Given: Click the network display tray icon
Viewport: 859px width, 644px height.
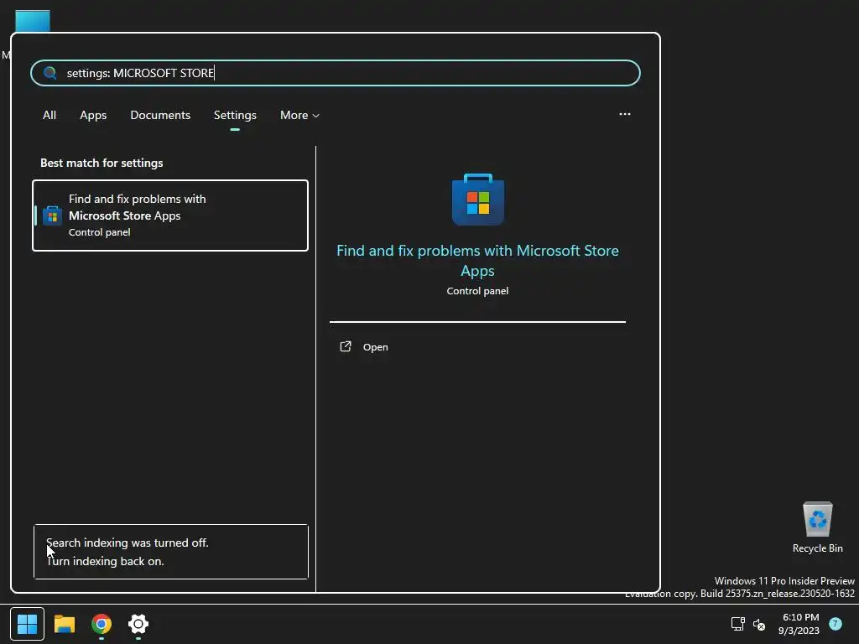Looking at the screenshot, I should [737, 624].
